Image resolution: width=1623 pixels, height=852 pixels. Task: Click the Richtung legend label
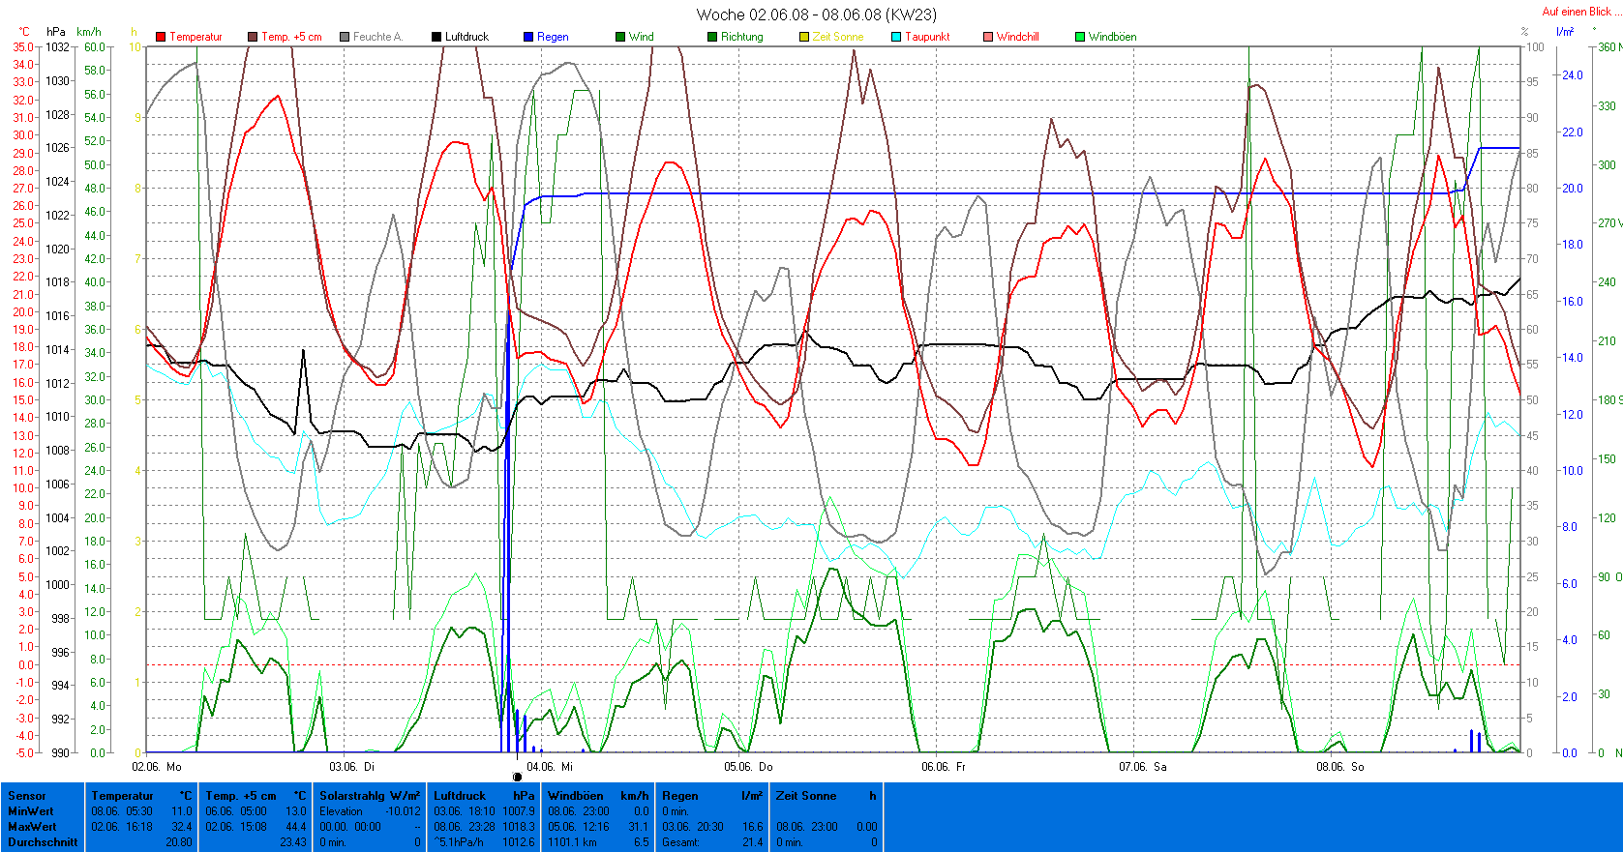point(741,37)
